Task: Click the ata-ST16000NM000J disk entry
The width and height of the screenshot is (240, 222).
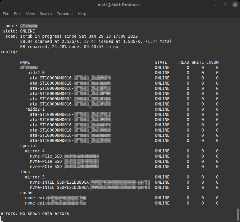Action: (51, 99)
